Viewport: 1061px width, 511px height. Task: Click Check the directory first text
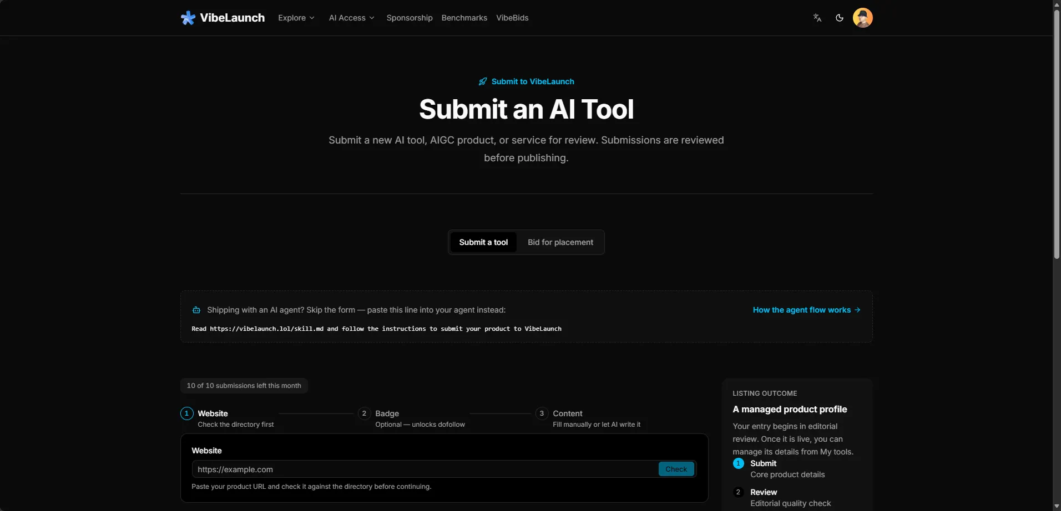[236, 425]
